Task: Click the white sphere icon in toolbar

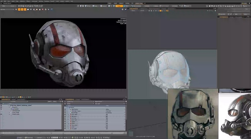Action: pos(28,9)
